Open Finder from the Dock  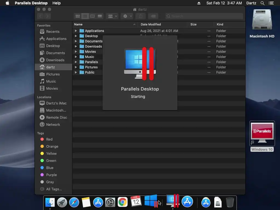coord(50,202)
